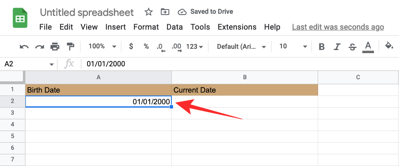Click the Undo arrow icon
The image size is (399, 166).
click(x=24, y=47)
